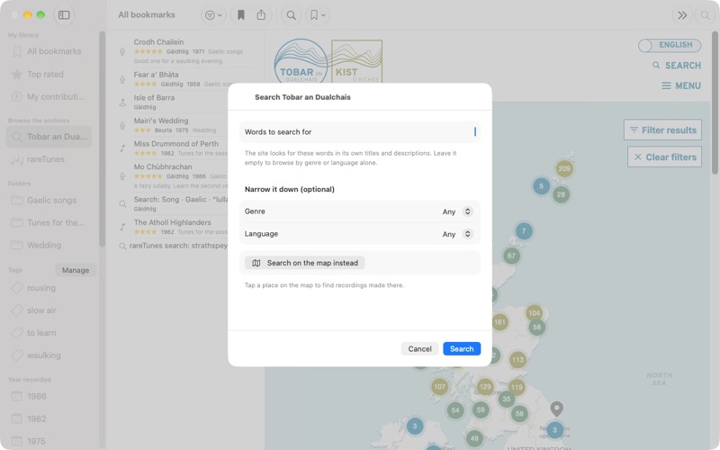Select the to learn tag
This screenshot has height=450, width=720.
point(49,333)
